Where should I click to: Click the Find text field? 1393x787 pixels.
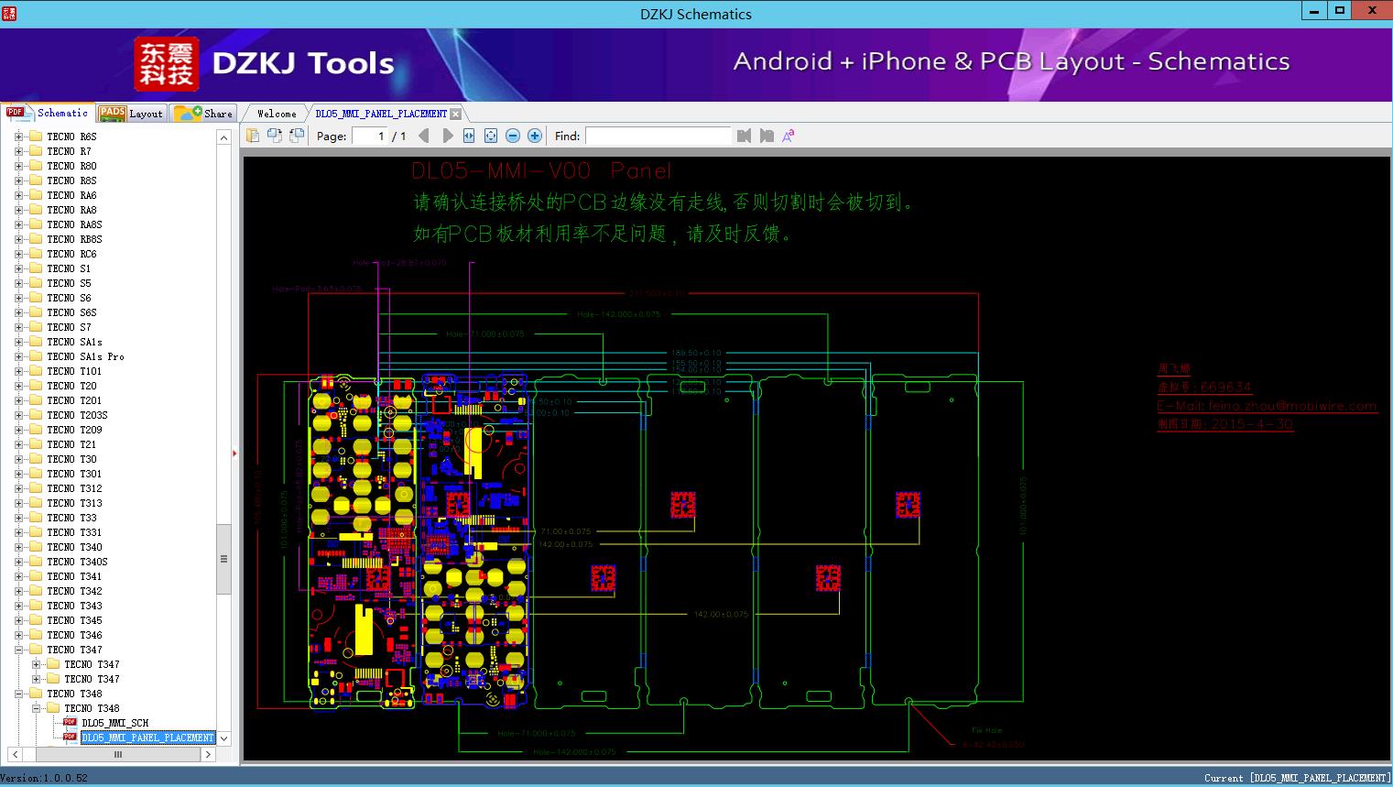(658, 136)
